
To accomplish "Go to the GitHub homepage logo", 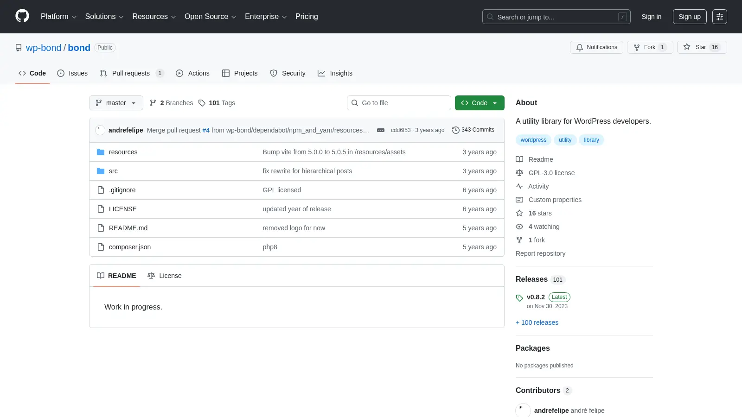I will tap(22, 16).
